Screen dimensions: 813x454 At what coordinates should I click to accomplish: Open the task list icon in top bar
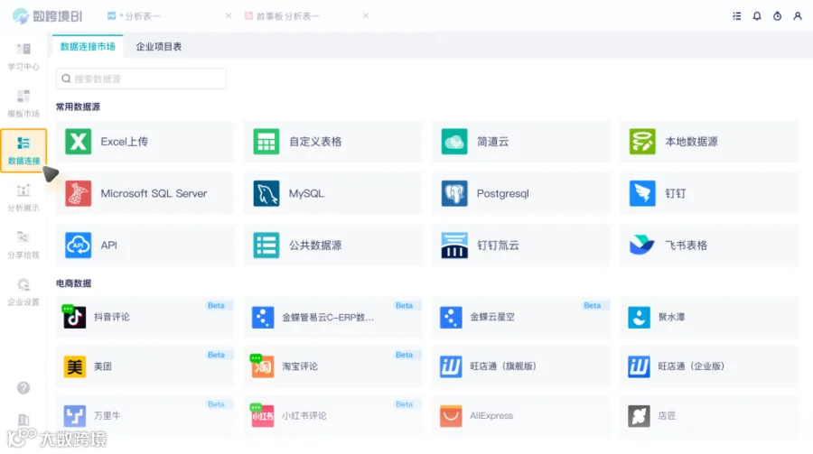point(737,16)
